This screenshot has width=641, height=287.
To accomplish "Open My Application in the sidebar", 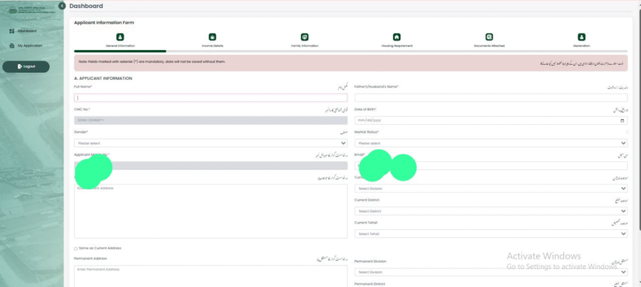I will click(x=29, y=46).
